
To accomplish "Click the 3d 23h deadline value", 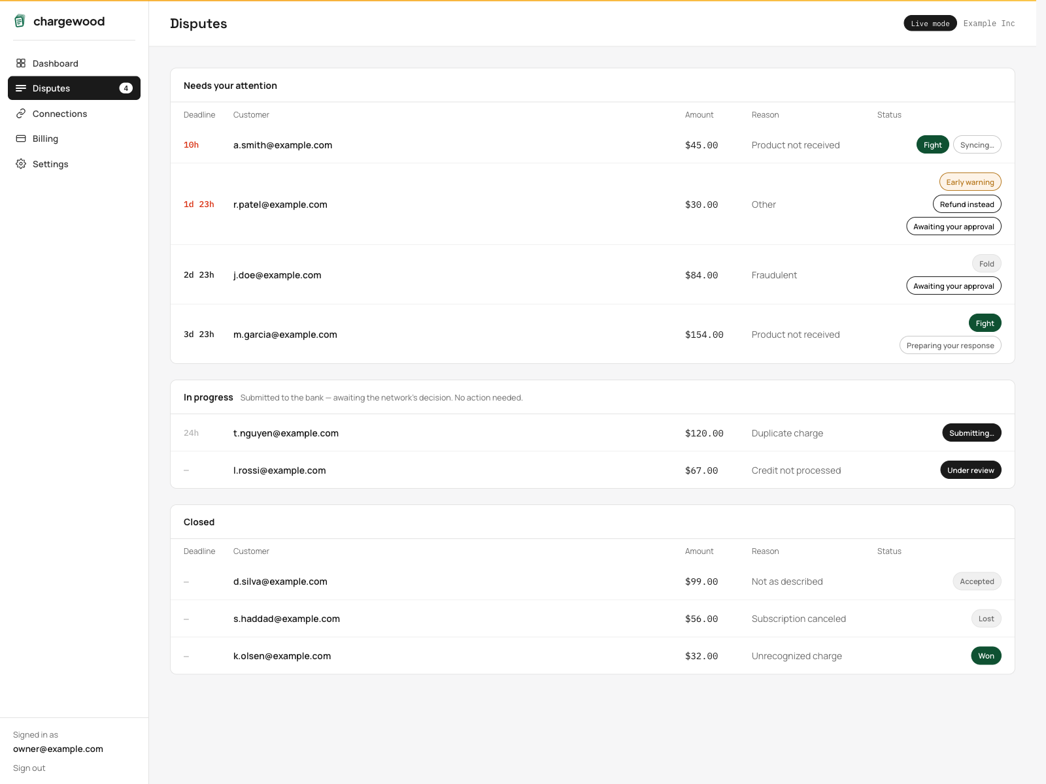I will click(199, 335).
